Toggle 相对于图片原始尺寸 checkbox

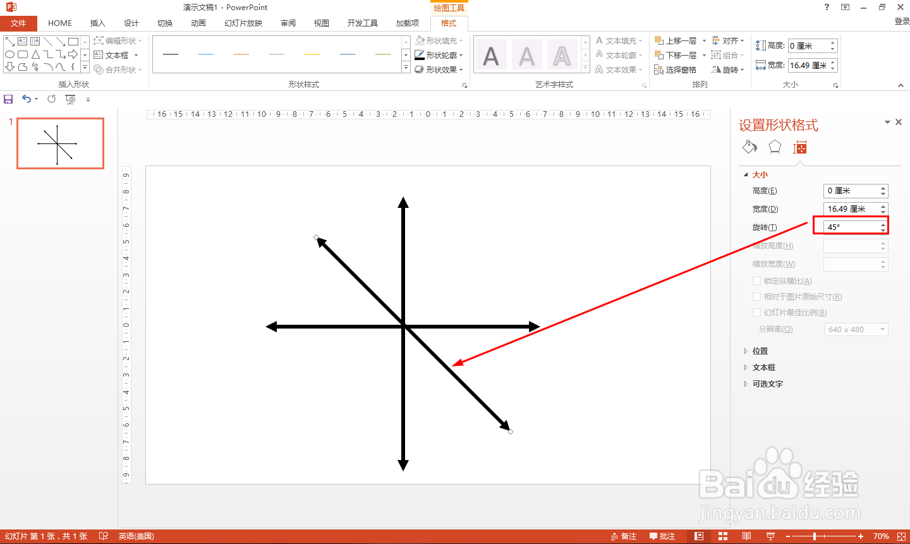click(x=756, y=297)
